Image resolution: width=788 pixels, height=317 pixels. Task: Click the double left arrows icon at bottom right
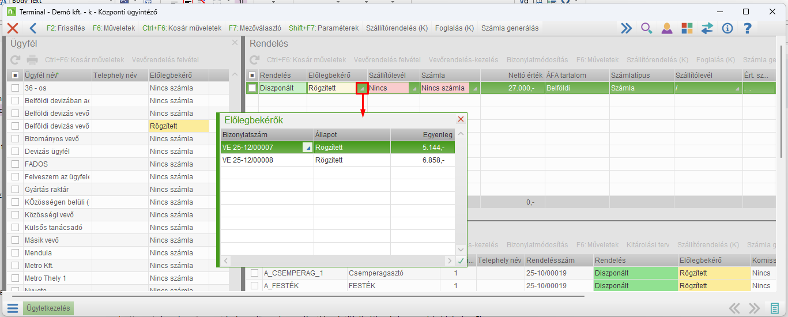tap(734, 308)
